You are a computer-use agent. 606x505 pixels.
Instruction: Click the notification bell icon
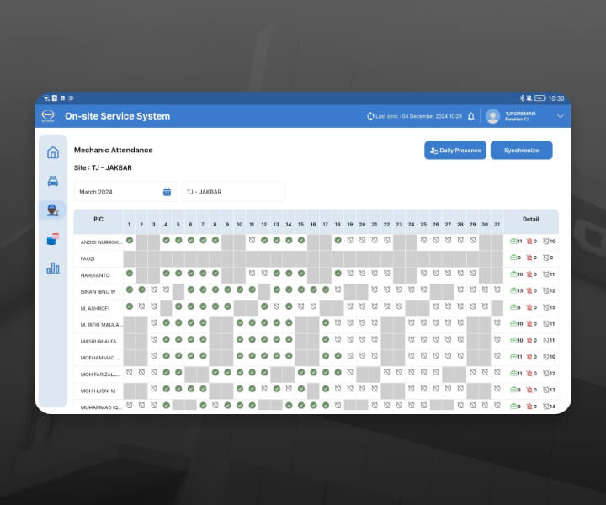(x=471, y=116)
